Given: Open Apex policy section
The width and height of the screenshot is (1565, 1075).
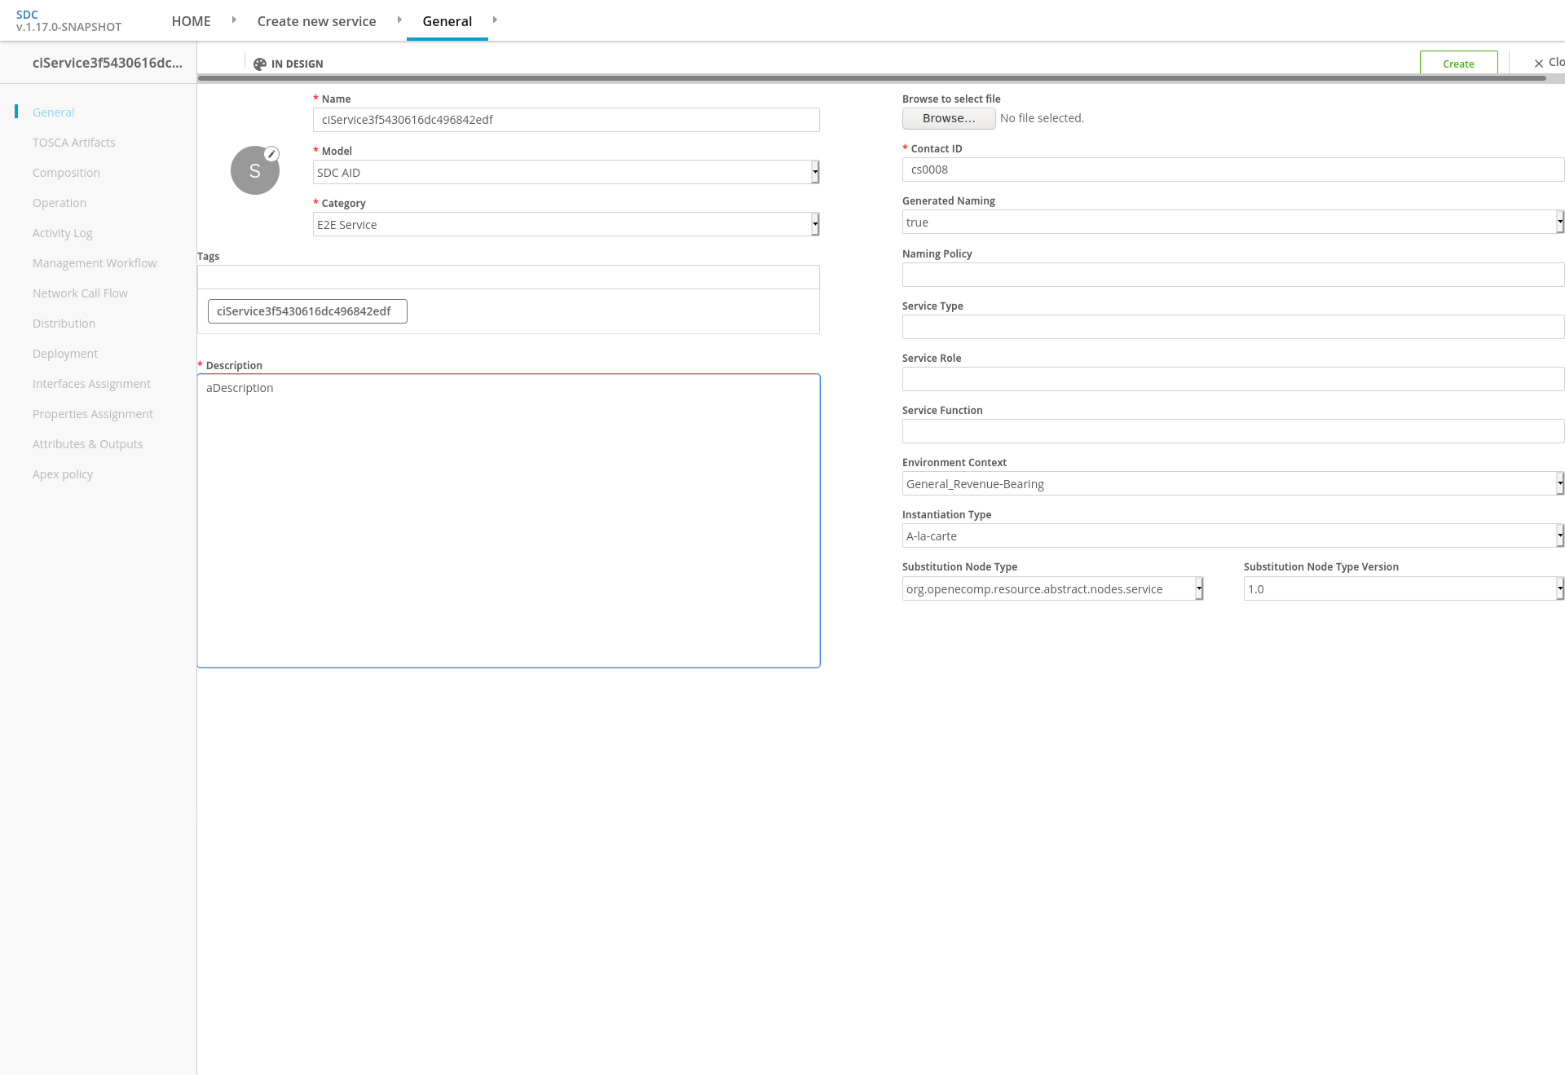Looking at the screenshot, I should (63, 474).
